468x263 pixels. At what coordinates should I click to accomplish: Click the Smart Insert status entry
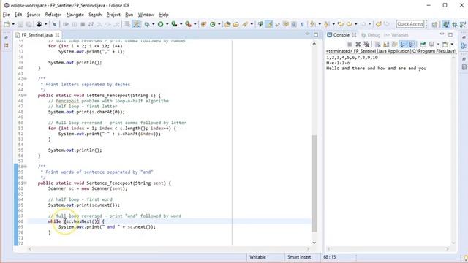(299, 256)
